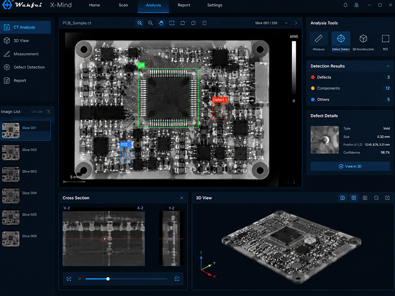Select the Components result row
Image resolution: width=395 pixels, height=296 pixels.
[350, 88]
